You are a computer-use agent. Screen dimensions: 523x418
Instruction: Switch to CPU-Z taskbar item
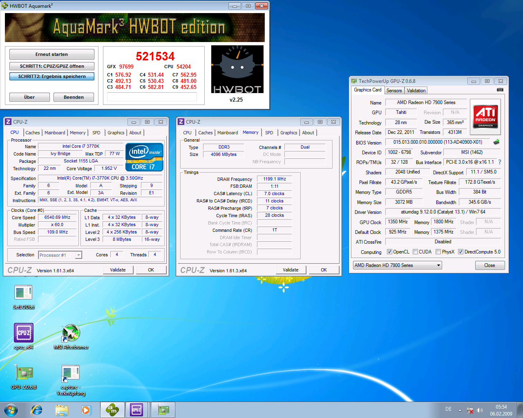(137, 410)
